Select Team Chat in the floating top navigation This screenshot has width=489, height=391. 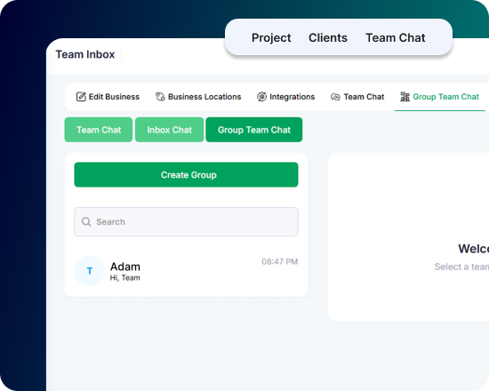[396, 37]
